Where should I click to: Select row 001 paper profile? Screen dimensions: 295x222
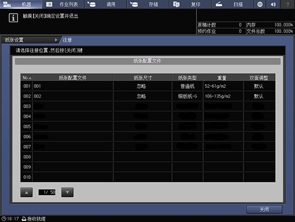point(148,86)
